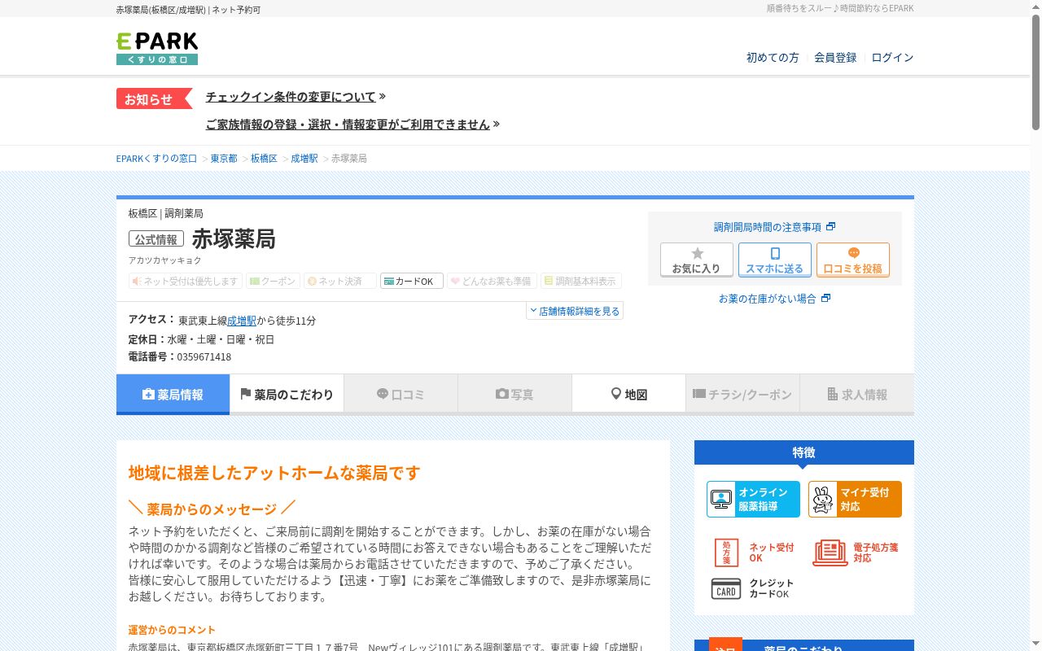The image size is (1042, 651).
Task: Open the 薬局のこだわり tab
Action: 287,395
